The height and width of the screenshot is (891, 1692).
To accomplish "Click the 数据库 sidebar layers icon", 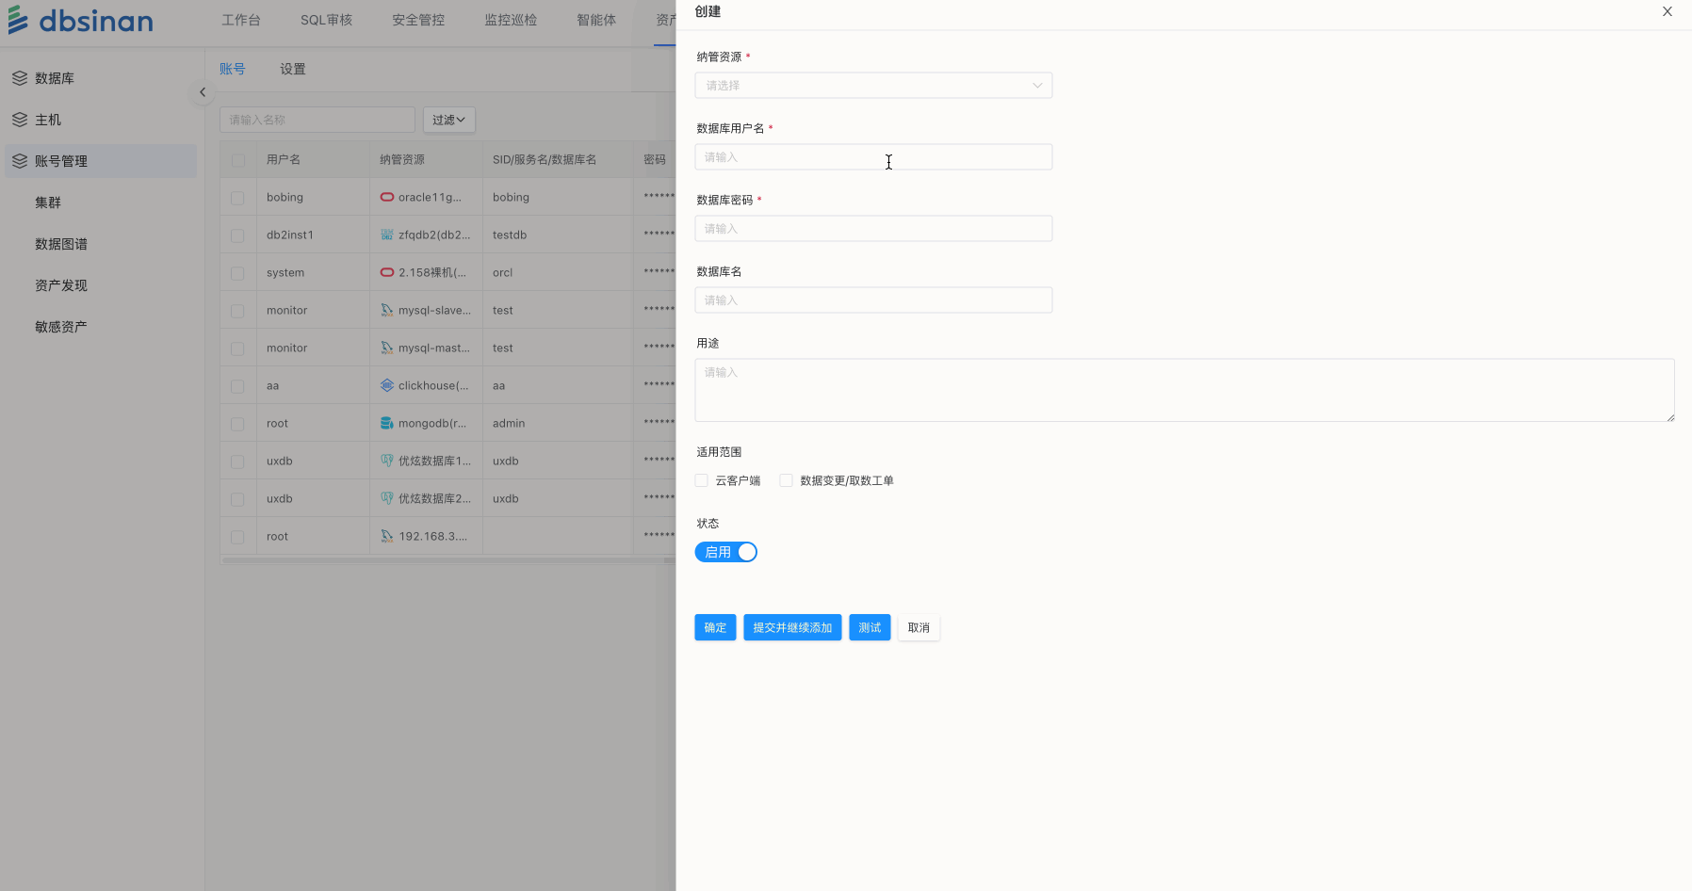I will pos(20,78).
